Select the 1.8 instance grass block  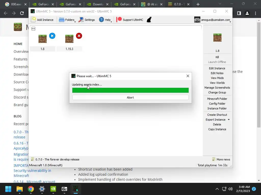coord(43,39)
